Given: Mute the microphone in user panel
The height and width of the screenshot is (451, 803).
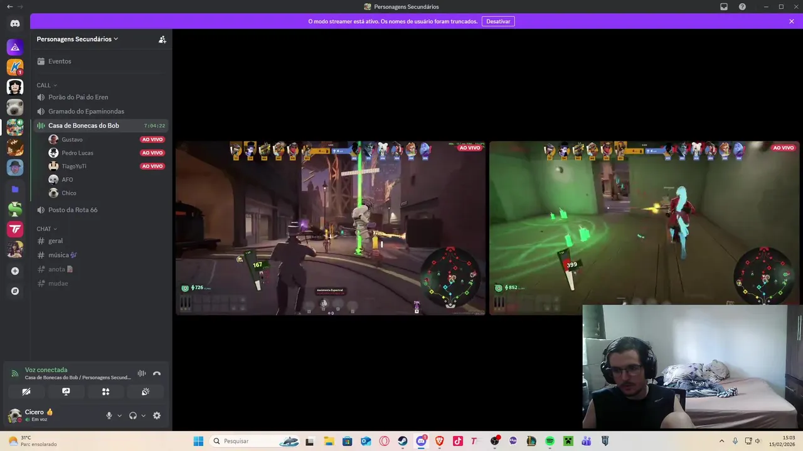Looking at the screenshot, I should point(109,415).
